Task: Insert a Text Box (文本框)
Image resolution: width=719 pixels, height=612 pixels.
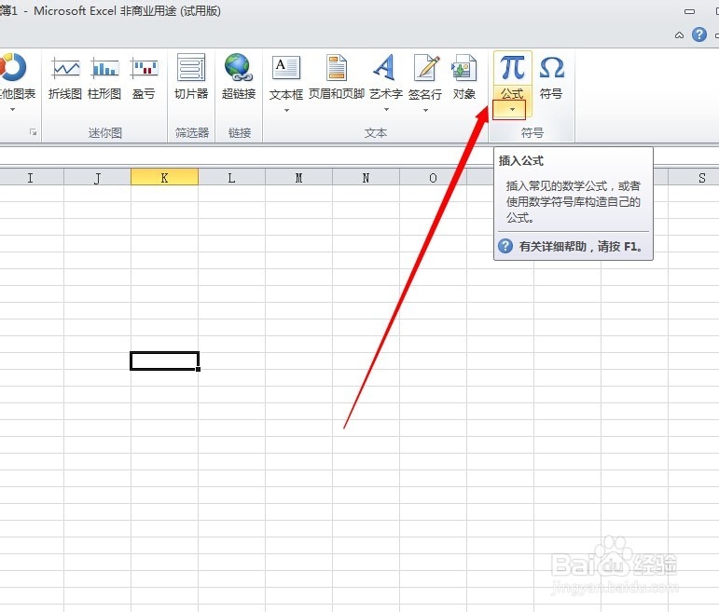Action: click(x=285, y=75)
